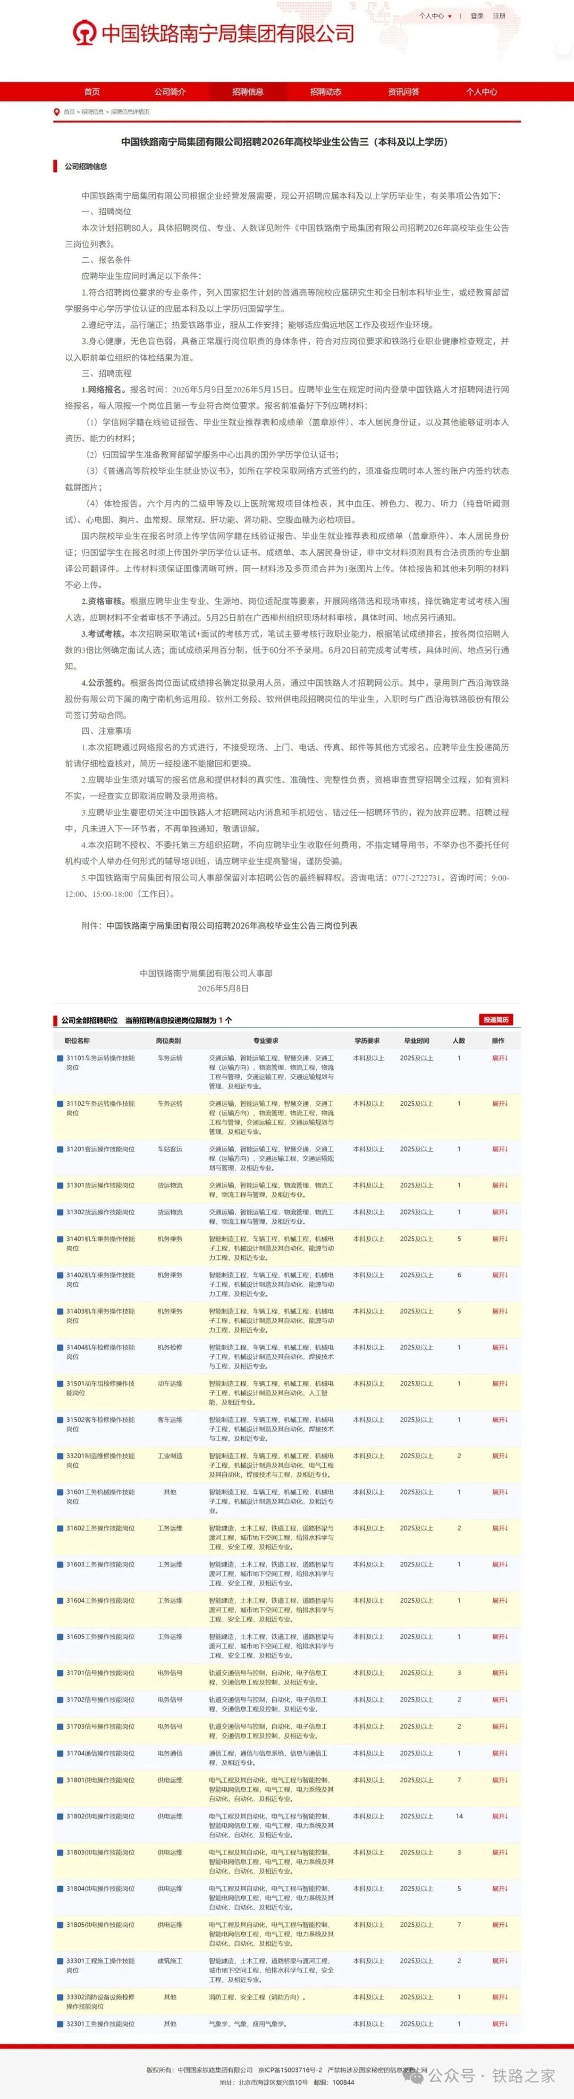Click 招聘信息 in the breadcrumb trail
574x2099 pixels.
[92, 112]
